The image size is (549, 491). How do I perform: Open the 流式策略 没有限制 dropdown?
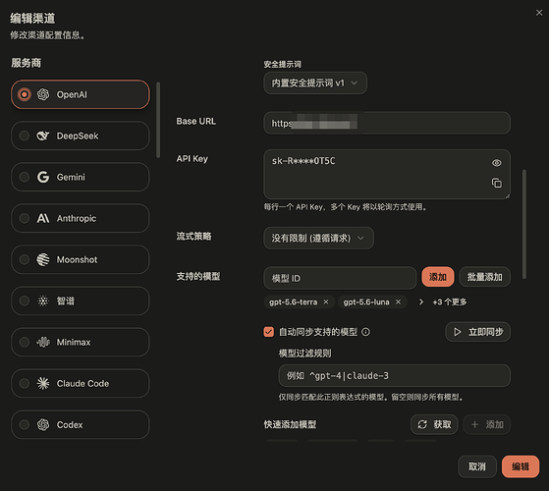[318, 239]
